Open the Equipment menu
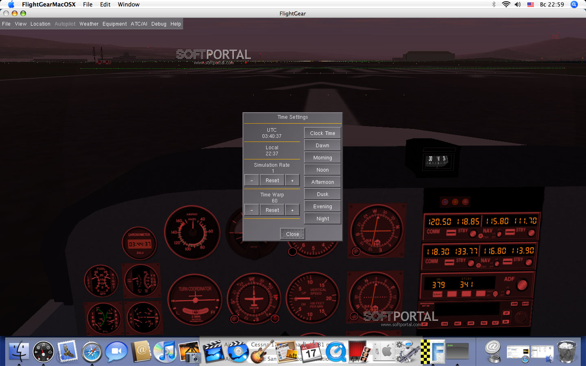Image resolution: width=586 pixels, height=366 pixels. click(114, 24)
